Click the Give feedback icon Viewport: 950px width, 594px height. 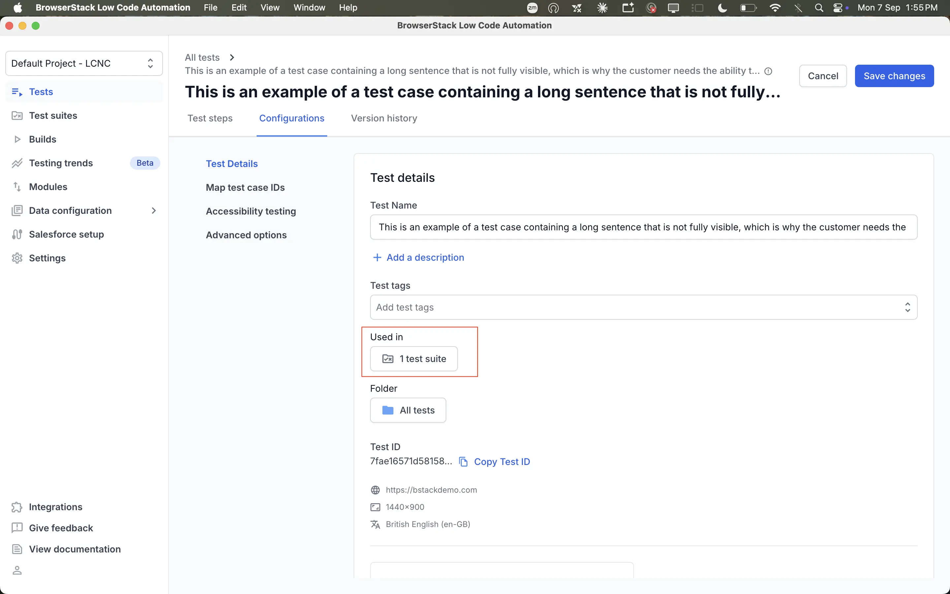click(x=17, y=528)
